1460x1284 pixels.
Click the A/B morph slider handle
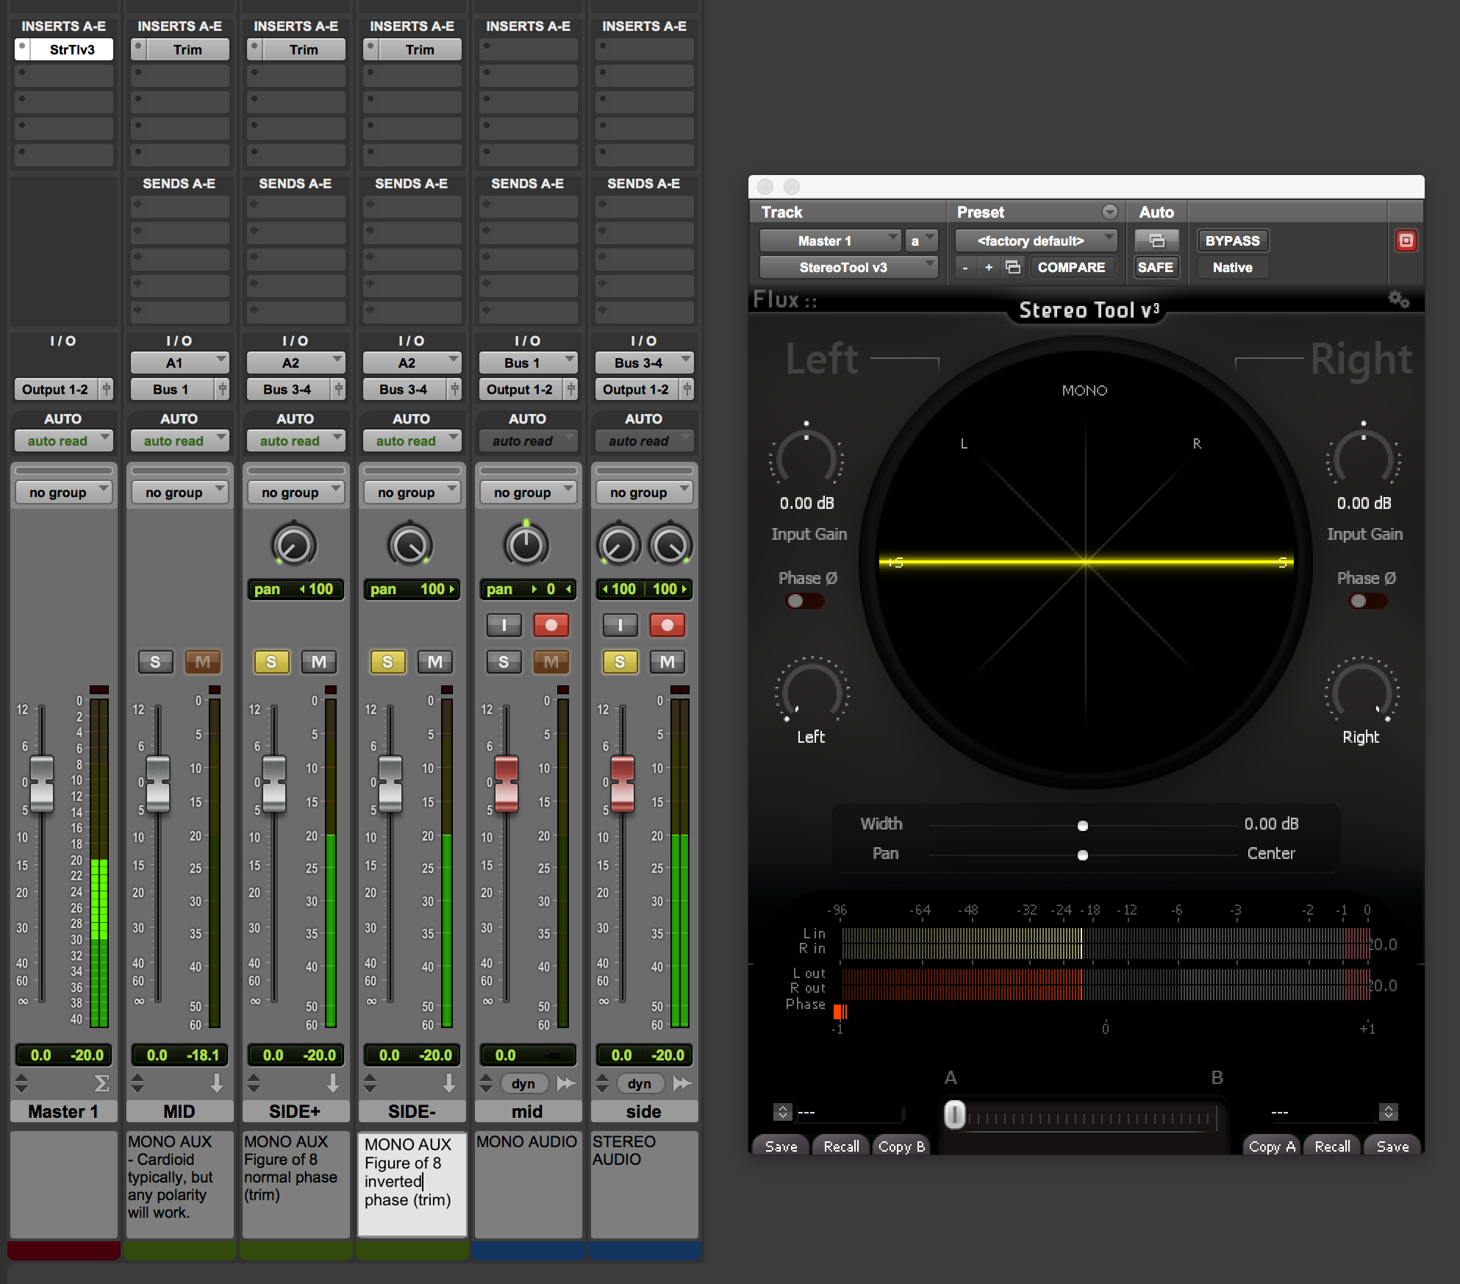click(954, 1115)
